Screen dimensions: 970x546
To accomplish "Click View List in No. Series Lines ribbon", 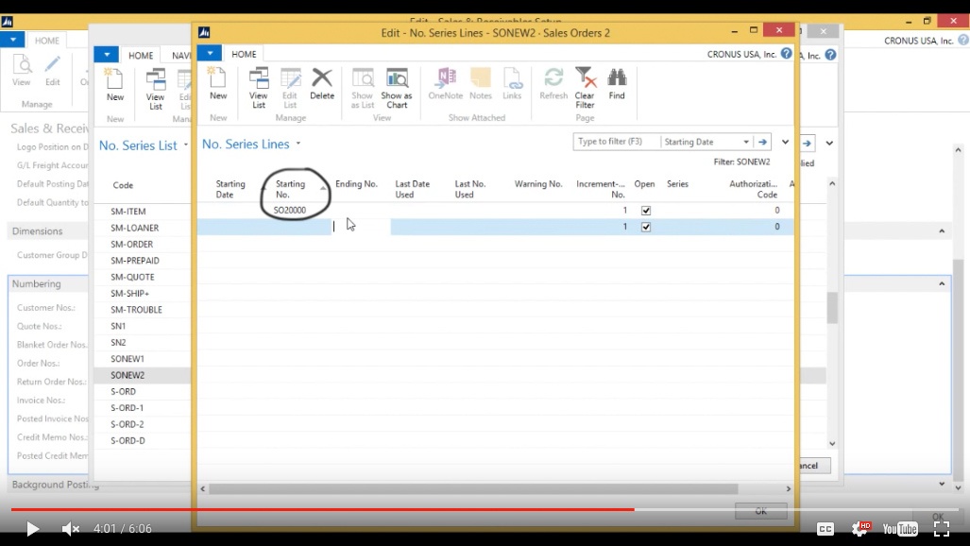I will click(x=259, y=88).
